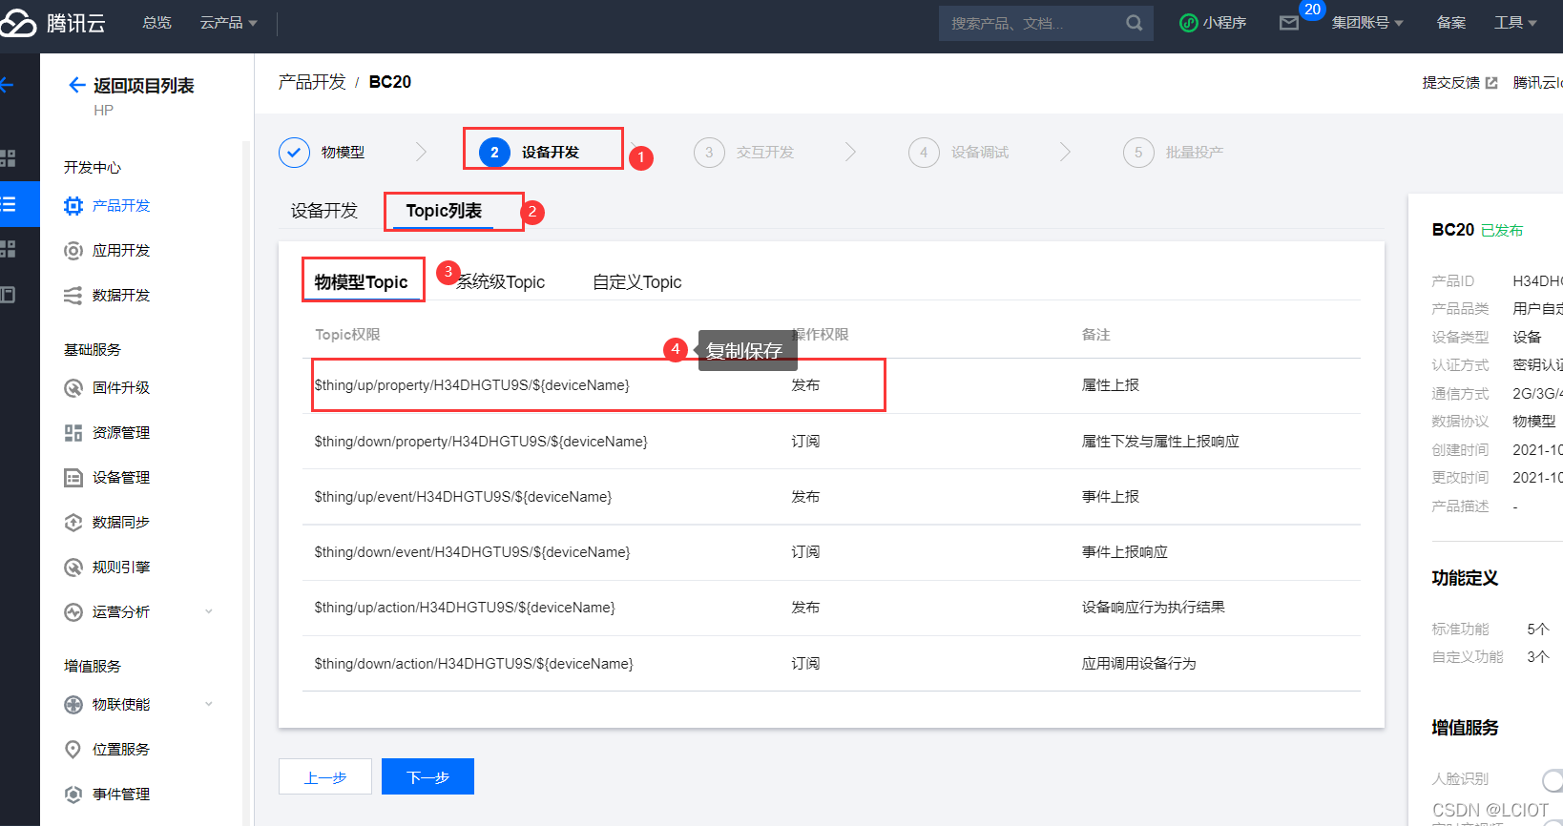
Task: Click the Tencent Cloud logo
Action: (53, 23)
